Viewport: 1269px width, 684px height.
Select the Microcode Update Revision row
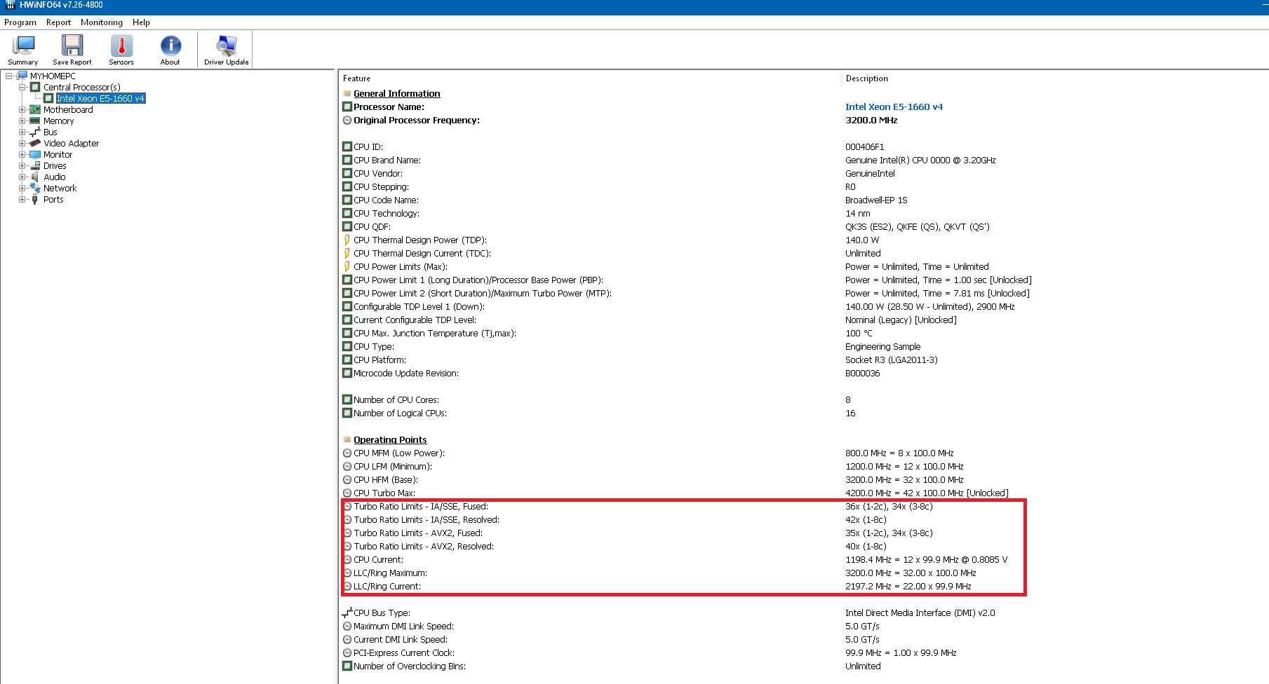coord(804,373)
